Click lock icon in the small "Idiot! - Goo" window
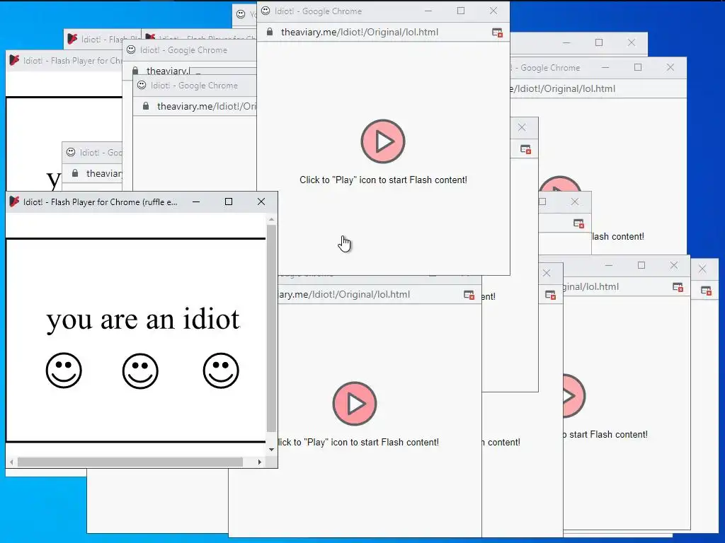725x543 pixels. (x=75, y=173)
